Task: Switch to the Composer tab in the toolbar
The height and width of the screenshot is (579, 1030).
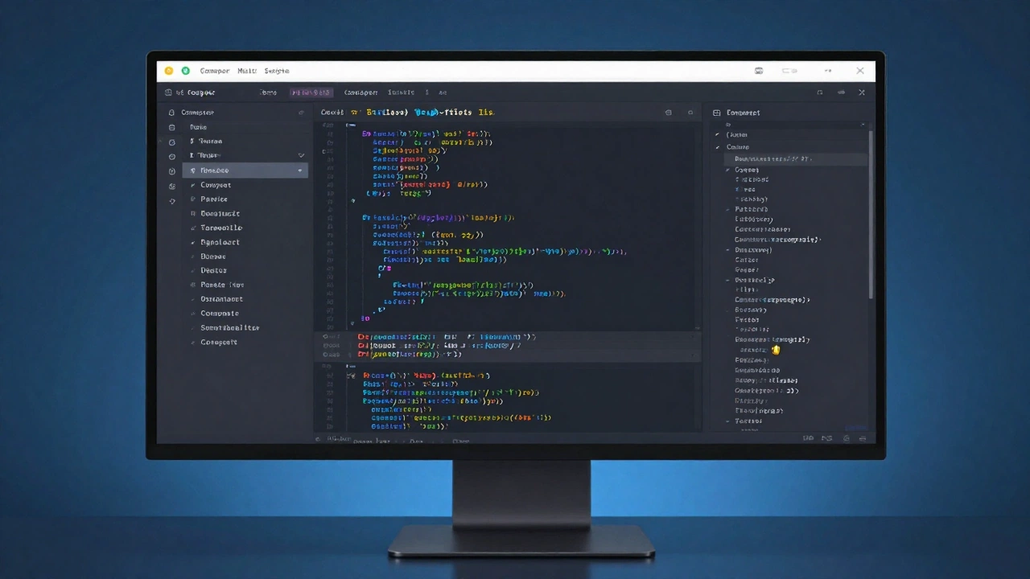Action: 360,92
